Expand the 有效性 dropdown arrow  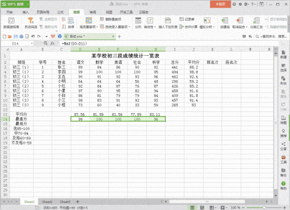155,27
